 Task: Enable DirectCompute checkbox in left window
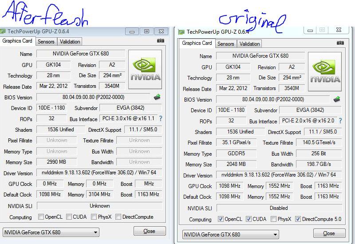[x=118, y=217]
